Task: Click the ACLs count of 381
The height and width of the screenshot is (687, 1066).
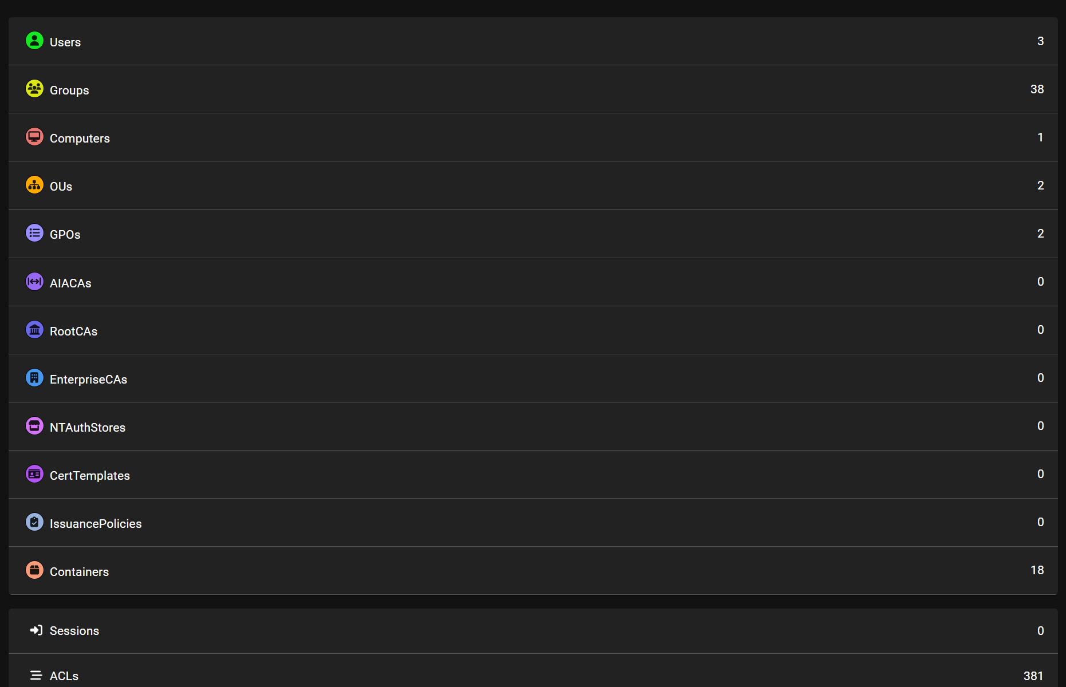Action: tap(1033, 676)
